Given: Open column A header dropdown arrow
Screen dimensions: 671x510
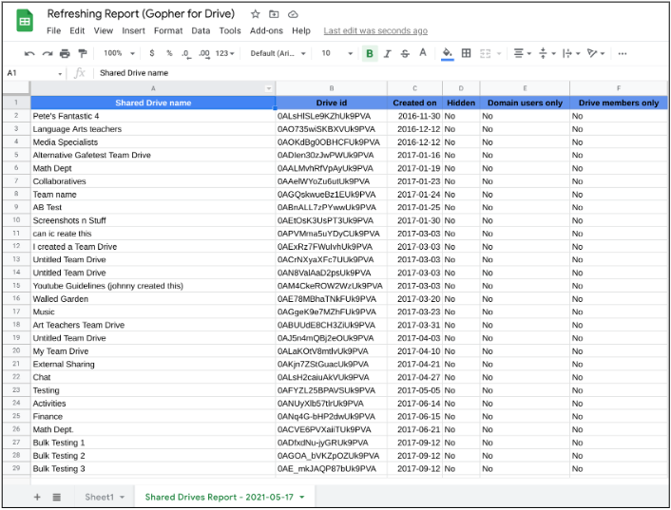Looking at the screenshot, I should point(269,88).
